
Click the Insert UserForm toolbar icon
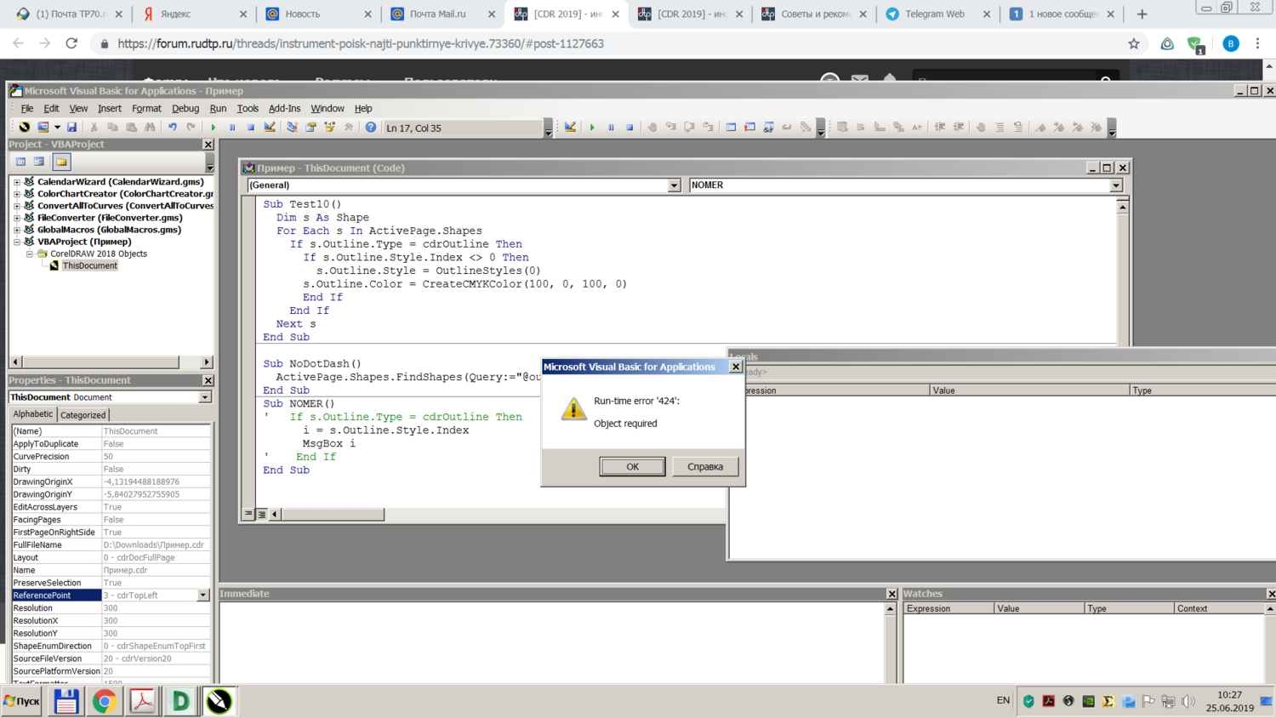[x=43, y=128]
